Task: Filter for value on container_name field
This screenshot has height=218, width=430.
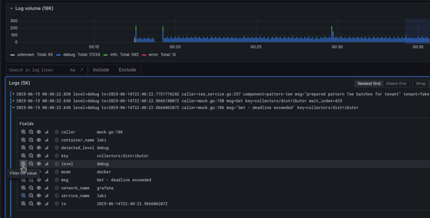Action: pyautogui.click(x=23, y=140)
